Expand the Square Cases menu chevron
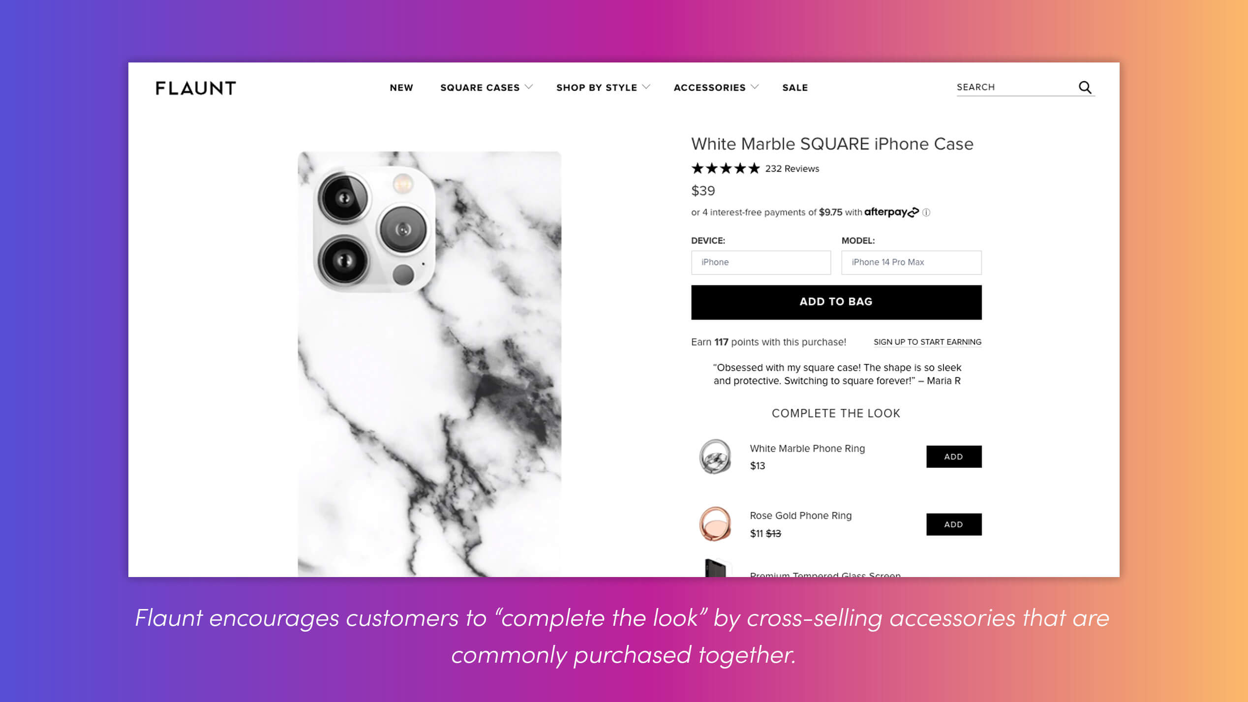This screenshot has height=702, width=1248. [x=529, y=87]
